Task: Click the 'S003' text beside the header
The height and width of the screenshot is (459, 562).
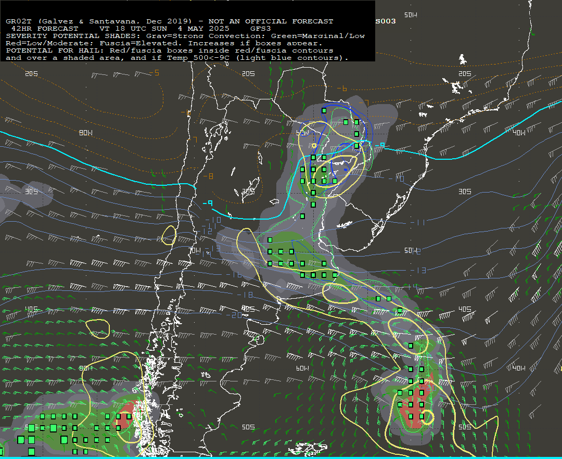Action: (386, 21)
